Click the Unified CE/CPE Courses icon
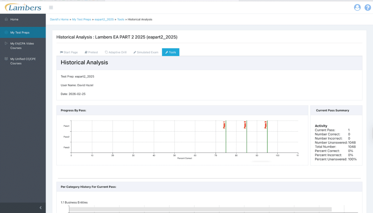Screen dimensions: 373x213 click(6, 59)
